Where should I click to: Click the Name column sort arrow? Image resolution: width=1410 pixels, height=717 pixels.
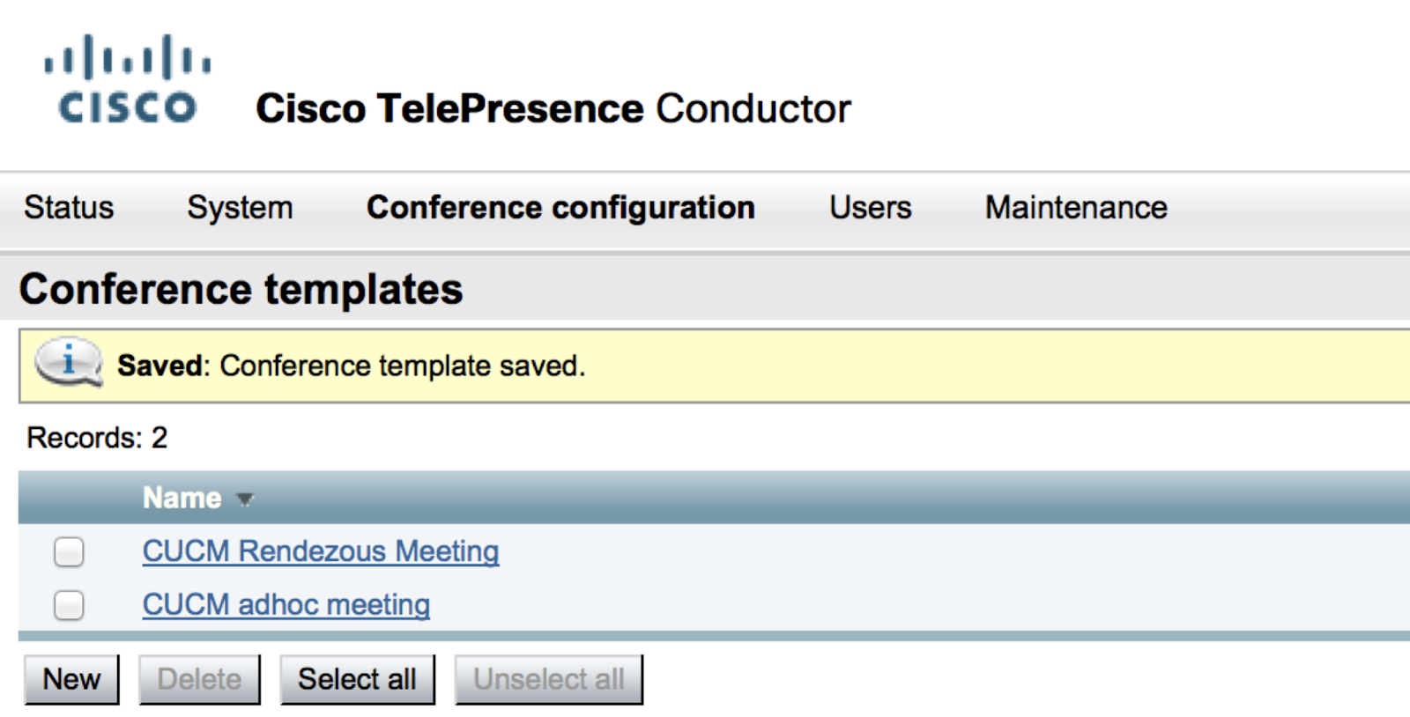point(245,499)
